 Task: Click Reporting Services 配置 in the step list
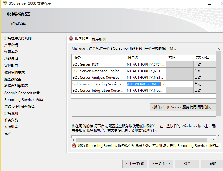(24, 100)
